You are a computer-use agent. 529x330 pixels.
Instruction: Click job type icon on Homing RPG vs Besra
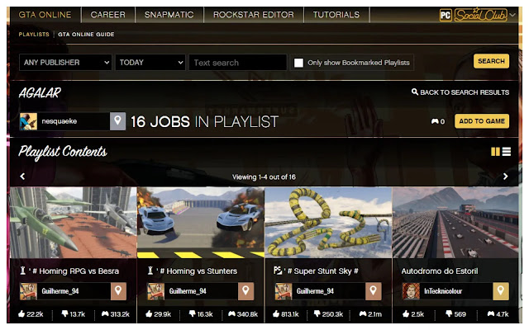coord(22,271)
